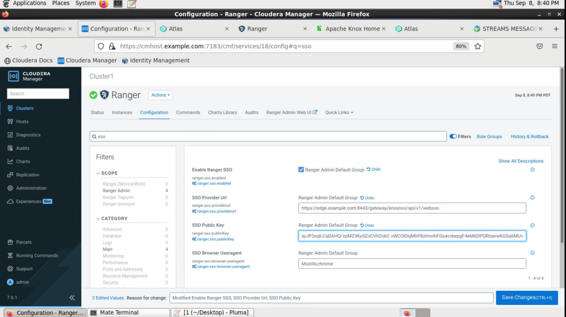Open the Actions dropdown
566x317 pixels.
[160, 95]
